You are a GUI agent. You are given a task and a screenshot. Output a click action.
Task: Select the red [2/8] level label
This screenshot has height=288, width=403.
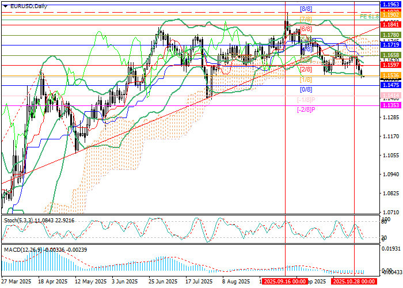tap(306, 69)
